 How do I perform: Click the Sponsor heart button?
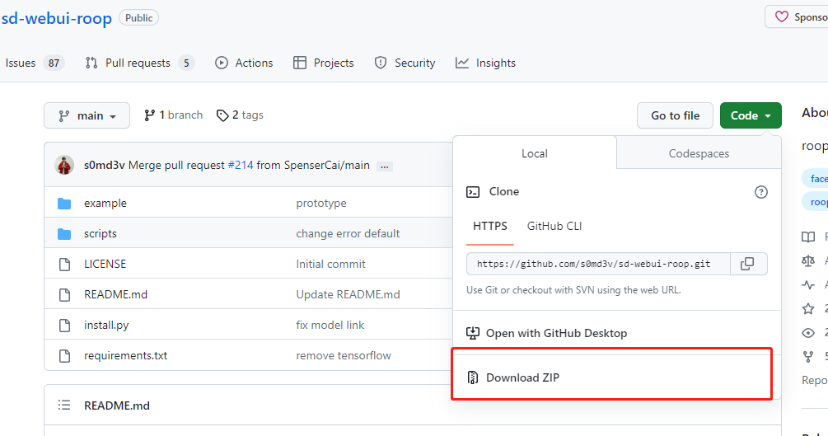point(797,17)
